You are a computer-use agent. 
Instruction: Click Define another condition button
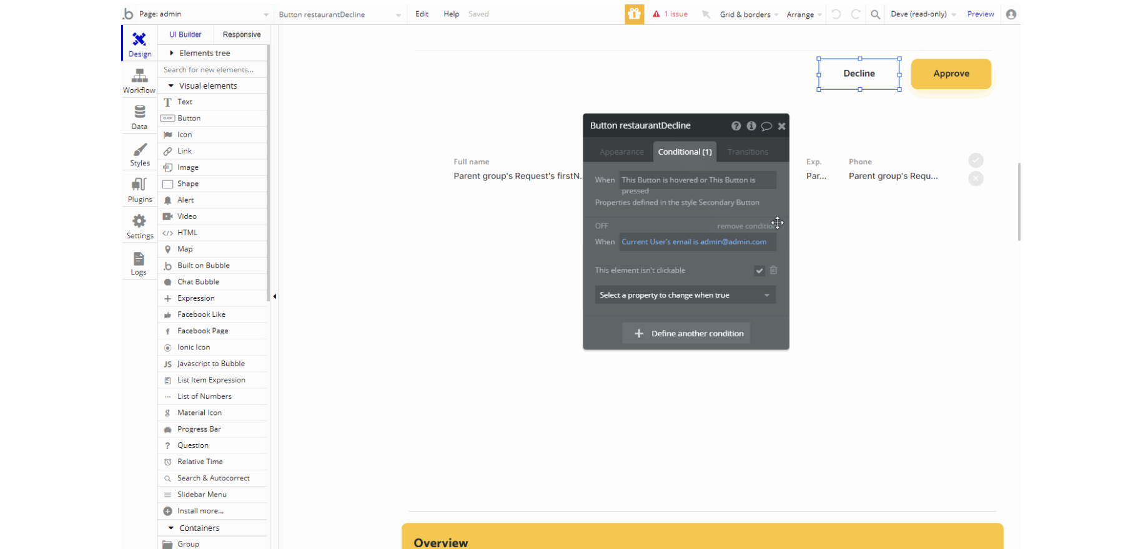point(686,333)
